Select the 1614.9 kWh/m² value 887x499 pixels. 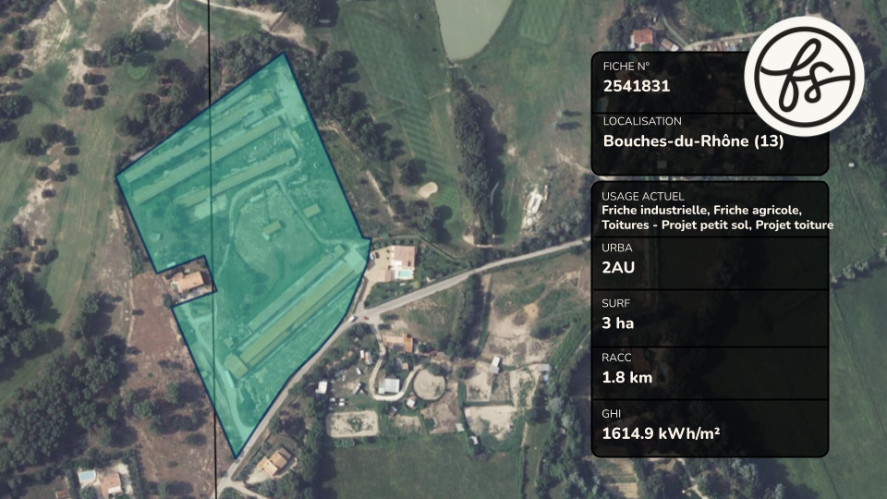click(x=661, y=434)
